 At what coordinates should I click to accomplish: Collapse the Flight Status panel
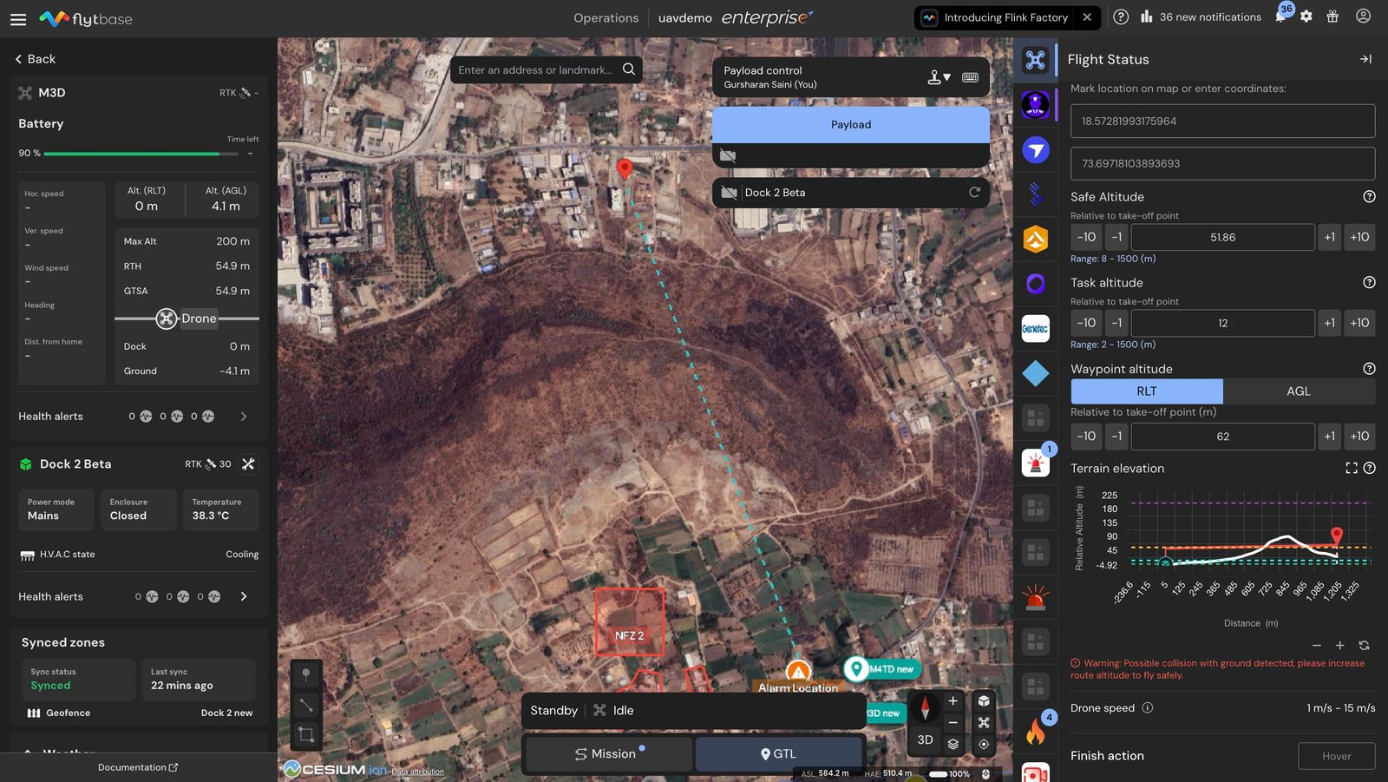coord(1365,59)
